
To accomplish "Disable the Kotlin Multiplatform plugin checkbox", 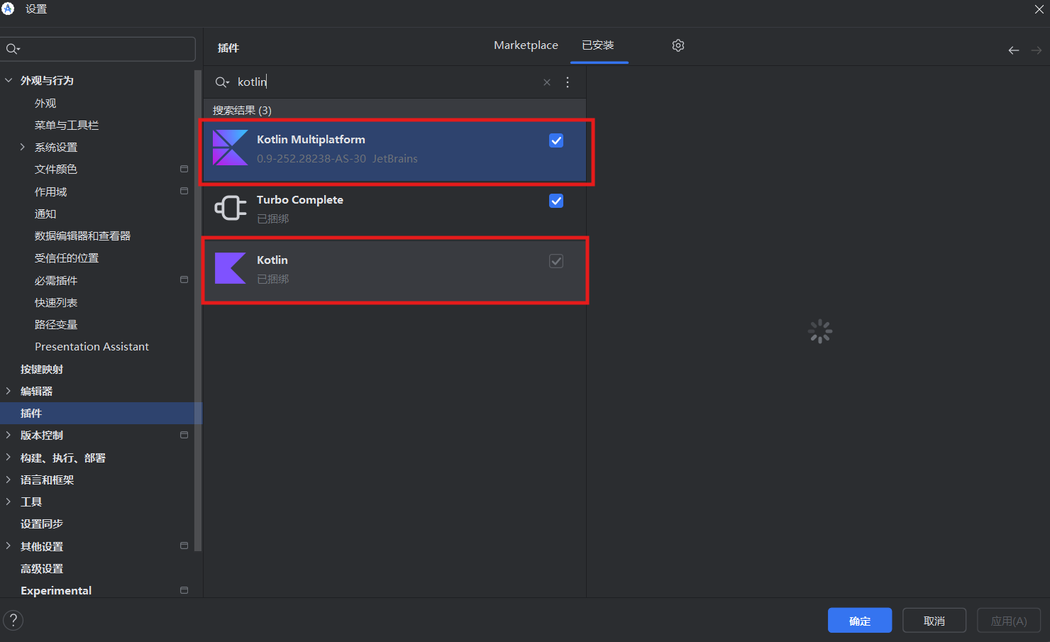I will pos(556,140).
